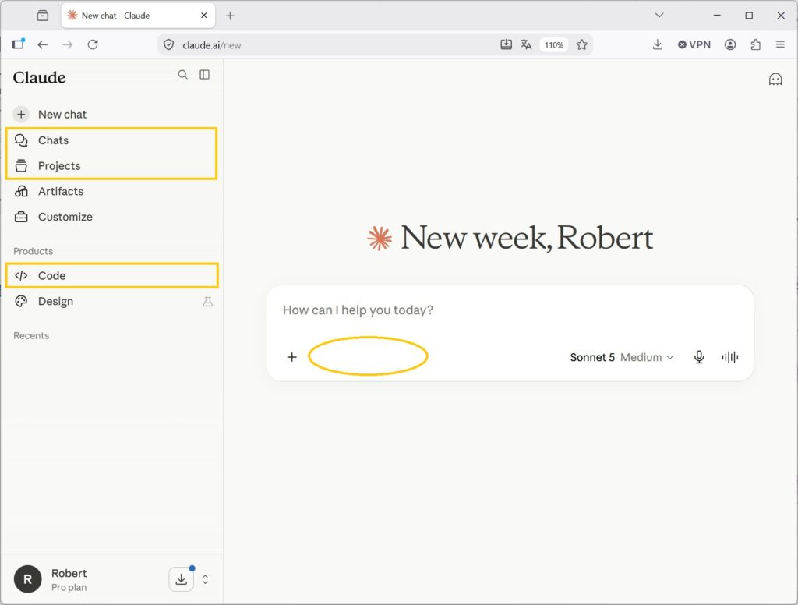Select the New chat - Claude tab
798x605 pixels.
[x=137, y=16]
